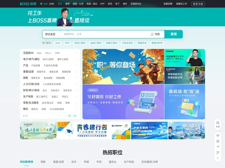Click the 我要找工作 link
225x168 pixels.
point(182,4)
